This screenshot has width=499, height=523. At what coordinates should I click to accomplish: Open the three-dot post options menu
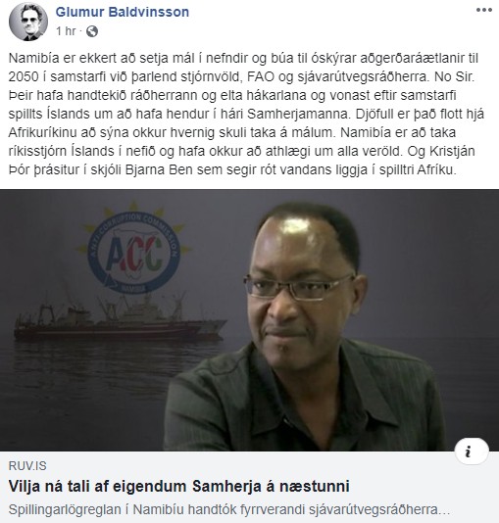484,10
